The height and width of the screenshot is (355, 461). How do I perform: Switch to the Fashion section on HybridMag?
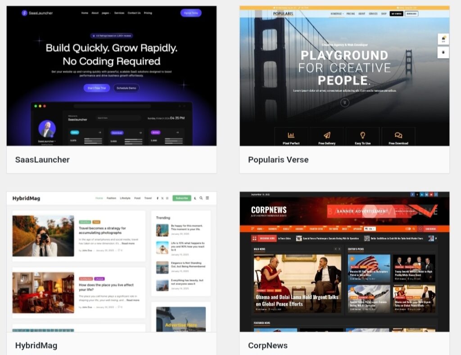(x=112, y=198)
